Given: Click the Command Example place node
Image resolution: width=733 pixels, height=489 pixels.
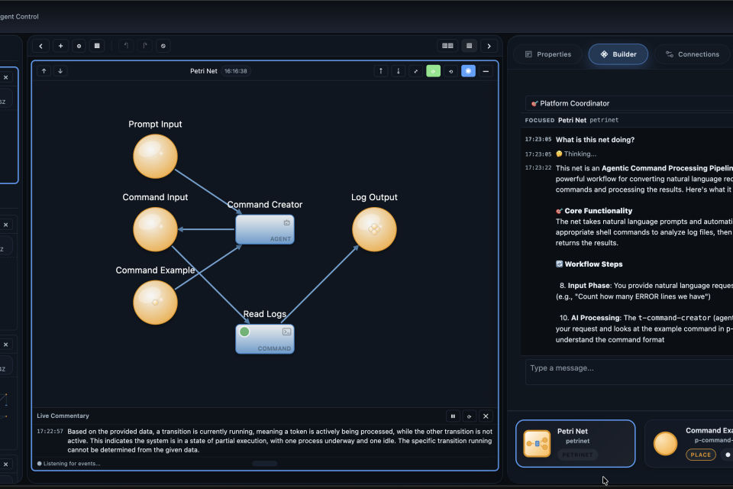Looking at the screenshot, I should 155,302.
